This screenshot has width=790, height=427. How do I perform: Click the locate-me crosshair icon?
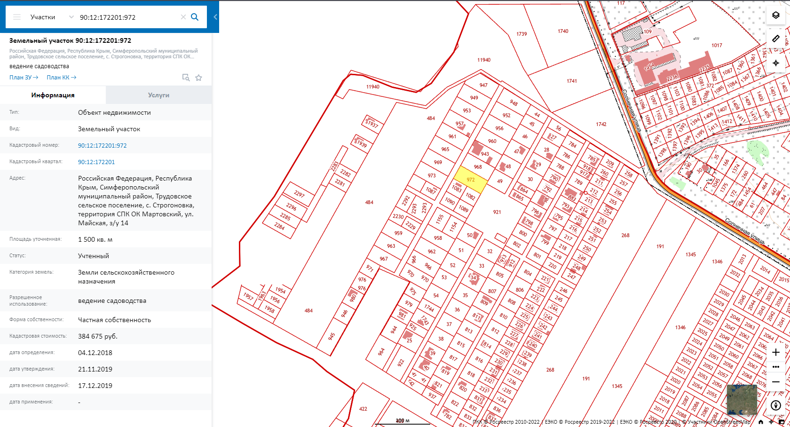tap(776, 63)
